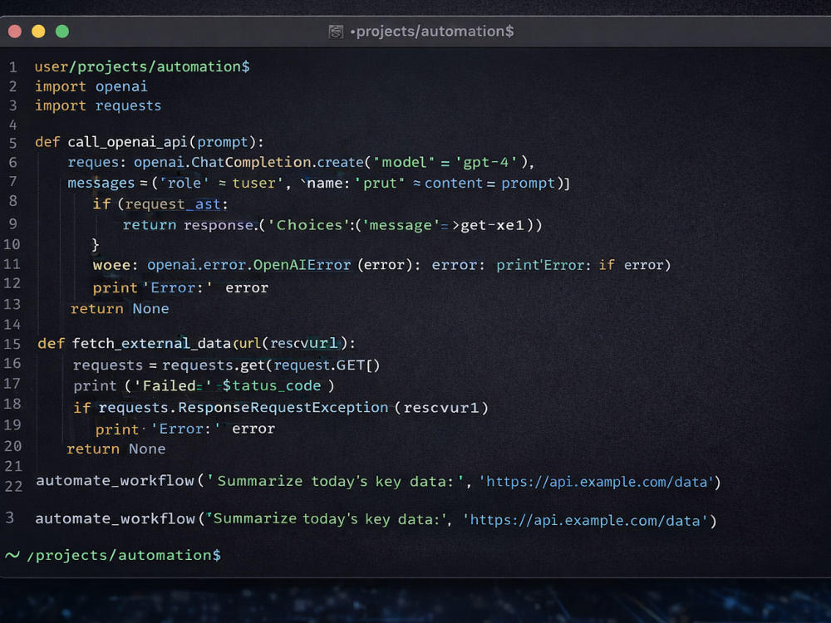Click the terminal icon in title bar
Image resolution: width=831 pixels, height=623 pixels.
click(336, 32)
